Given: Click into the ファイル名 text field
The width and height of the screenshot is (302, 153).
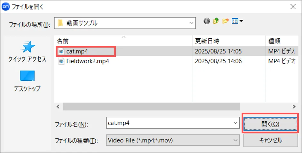Looking at the screenshot, I should coord(169,123).
